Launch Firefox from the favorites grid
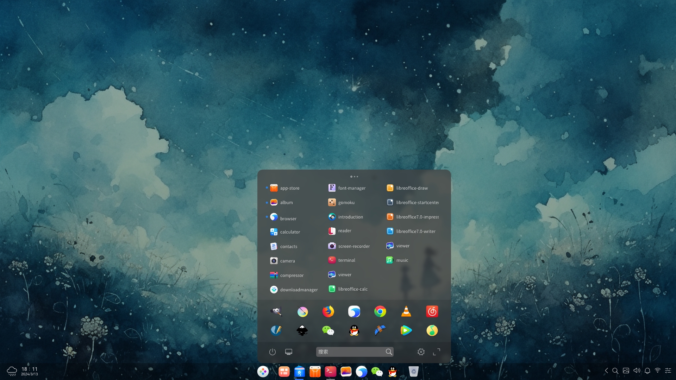676x380 pixels. (328, 311)
